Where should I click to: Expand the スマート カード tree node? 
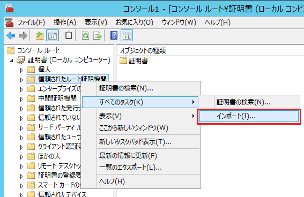[21, 186]
